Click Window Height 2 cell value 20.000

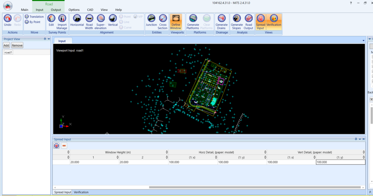click(144, 162)
